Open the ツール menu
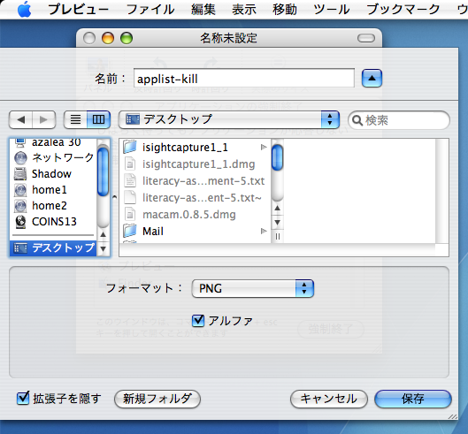Viewport: 468px width, 434px height. tap(331, 9)
